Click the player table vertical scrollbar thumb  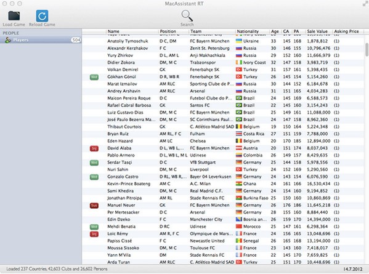[367, 49]
